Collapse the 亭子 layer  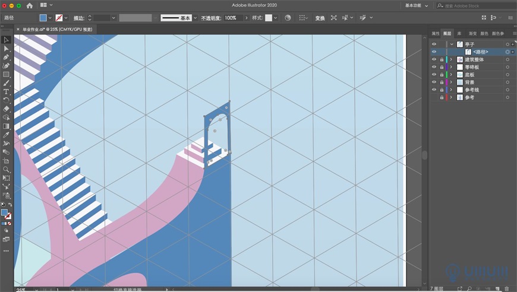click(x=452, y=44)
